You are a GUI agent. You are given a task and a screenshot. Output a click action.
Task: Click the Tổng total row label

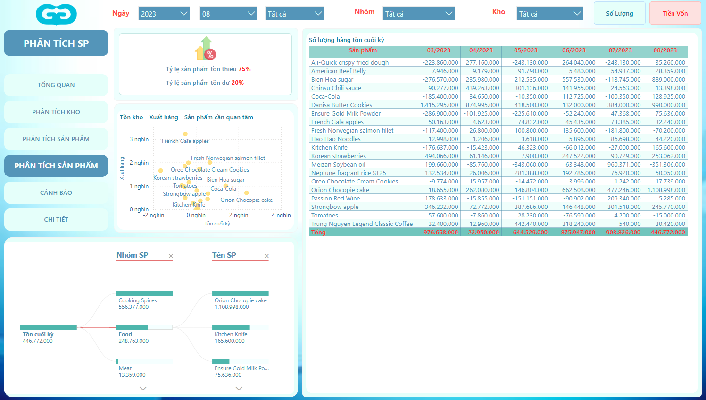pos(318,232)
